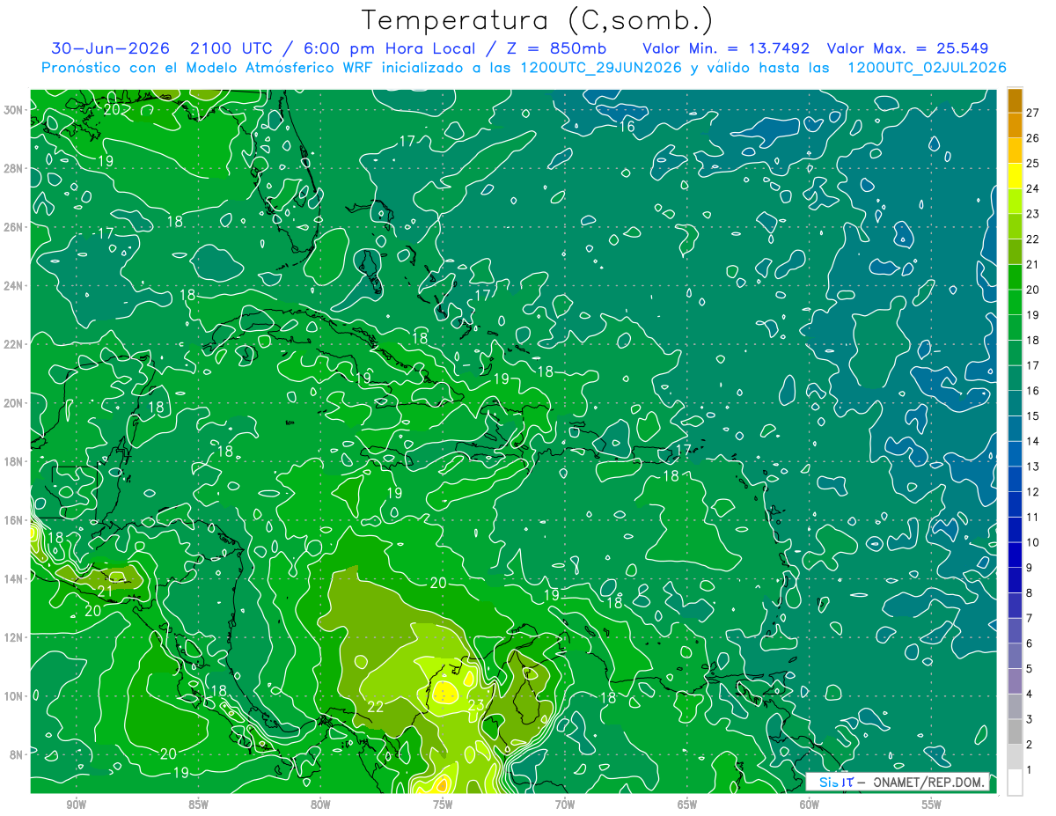The height and width of the screenshot is (816, 1056).
Task: Click "6:00 pm Hora Local" text
Action: pos(391,48)
